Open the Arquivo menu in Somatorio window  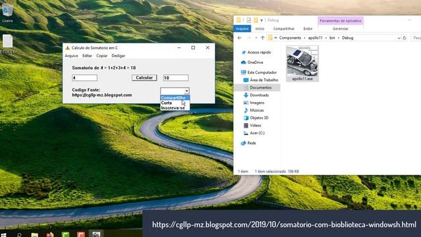tap(72, 56)
